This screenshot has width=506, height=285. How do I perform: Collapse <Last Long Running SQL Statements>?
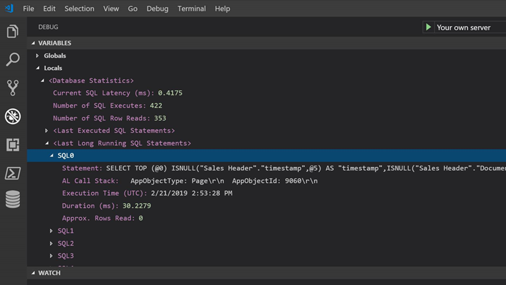[47, 143]
